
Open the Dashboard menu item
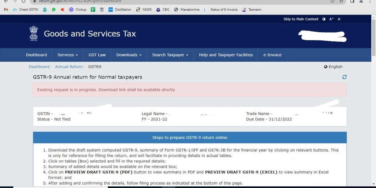point(36,55)
